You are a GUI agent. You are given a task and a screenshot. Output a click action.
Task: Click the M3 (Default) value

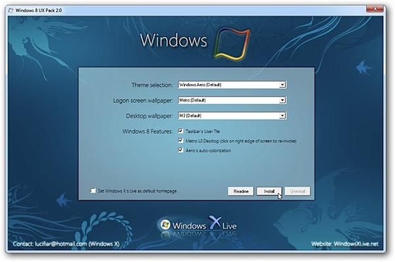pyautogui.click(x=190, y=116)
